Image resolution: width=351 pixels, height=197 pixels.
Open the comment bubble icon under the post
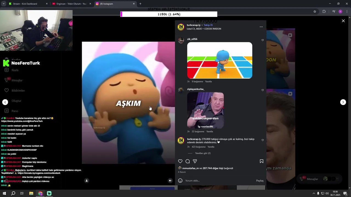(x=188, y=161)
